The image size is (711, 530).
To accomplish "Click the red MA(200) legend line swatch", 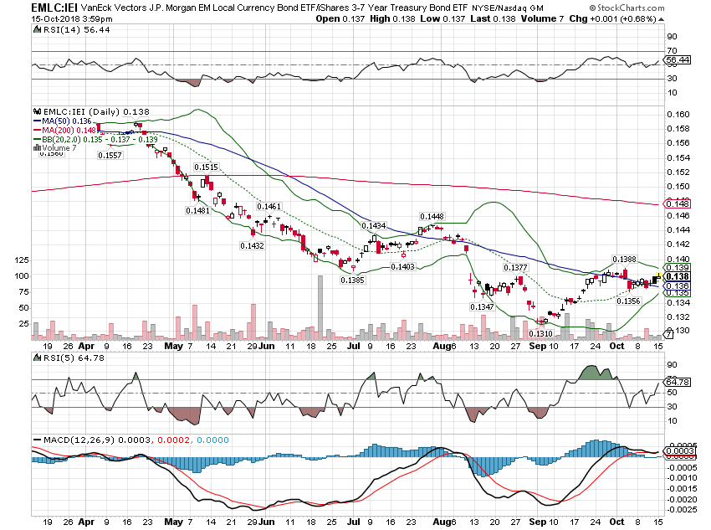I will pyautogui.click(x=37, y=131).
